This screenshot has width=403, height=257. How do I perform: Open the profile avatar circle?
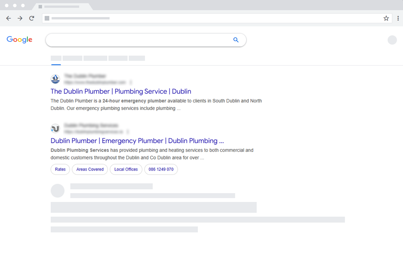click(x=392, y=40)
